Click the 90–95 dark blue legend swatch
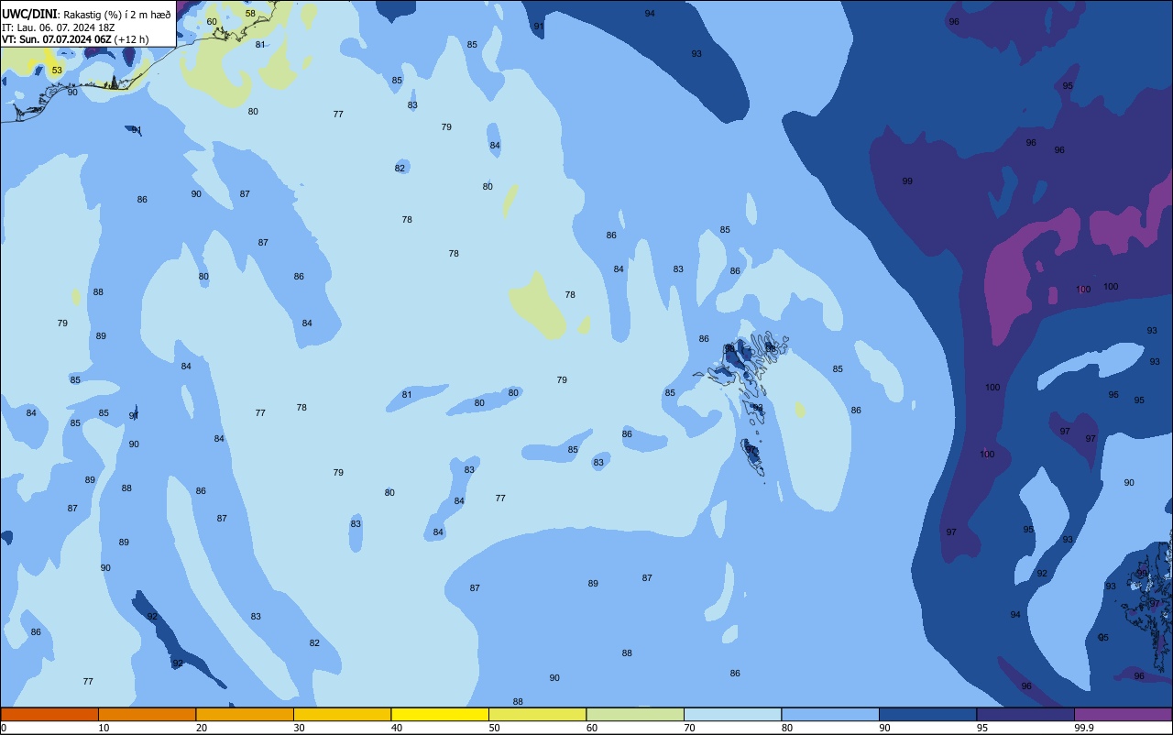This screenshot has height=735, width=1173. [x=927, y=714]
